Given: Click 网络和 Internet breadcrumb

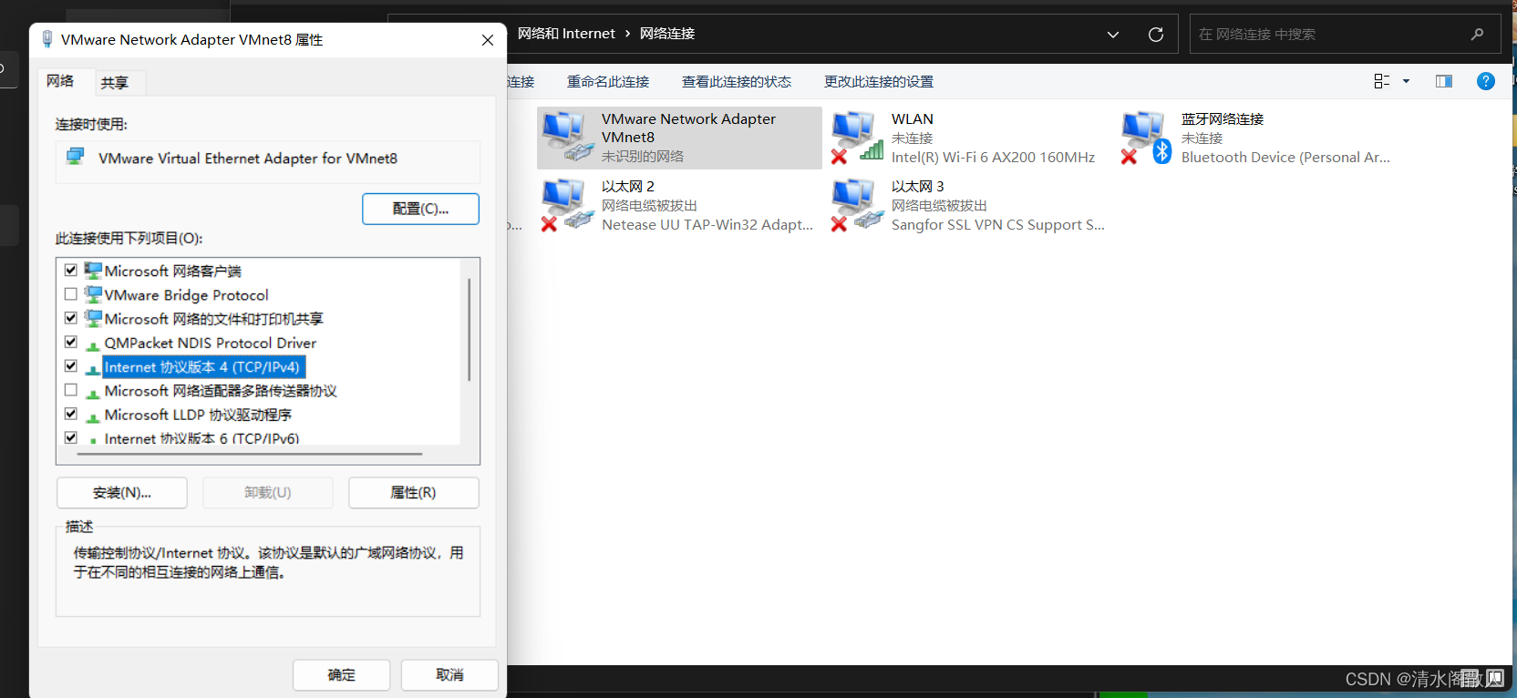Looking at the screenshot, I should (x=566, y=34).
